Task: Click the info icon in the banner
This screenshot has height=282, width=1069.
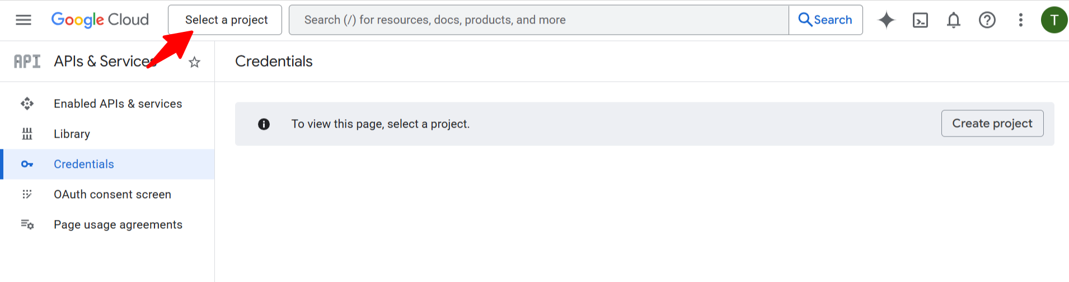Action: [264, 124]
